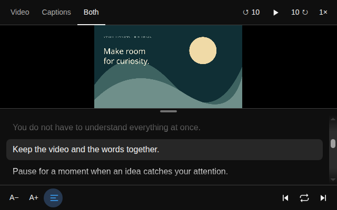This screenshot has height=210, width=337.
Task: Click the scrollbar down arrow
Action: (333, 180)
